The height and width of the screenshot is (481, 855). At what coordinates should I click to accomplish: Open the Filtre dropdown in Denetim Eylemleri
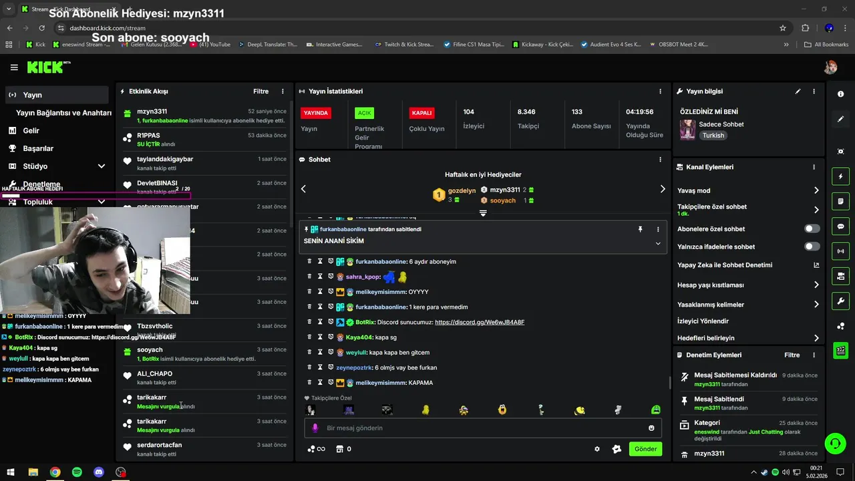click(792, 355)
